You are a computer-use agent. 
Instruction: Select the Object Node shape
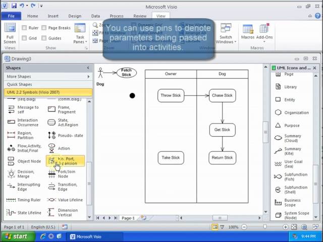tap(24, 161)
